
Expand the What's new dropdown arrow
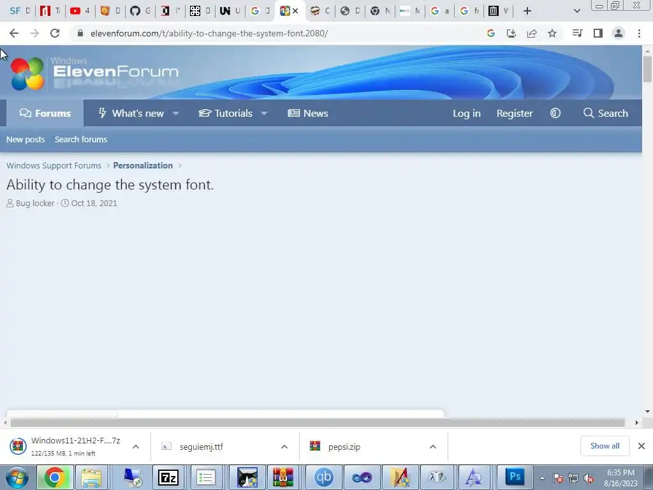point(176,114)
